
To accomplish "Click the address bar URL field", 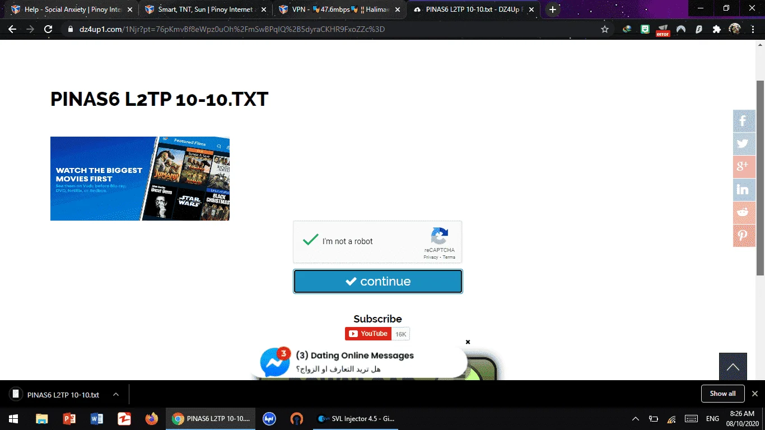I will pos(330,29).
